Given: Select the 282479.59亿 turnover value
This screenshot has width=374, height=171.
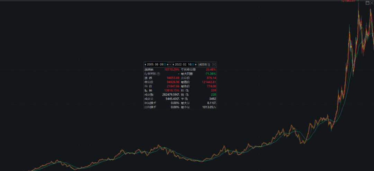Looking at the screenshot, I should coord(170,95).
